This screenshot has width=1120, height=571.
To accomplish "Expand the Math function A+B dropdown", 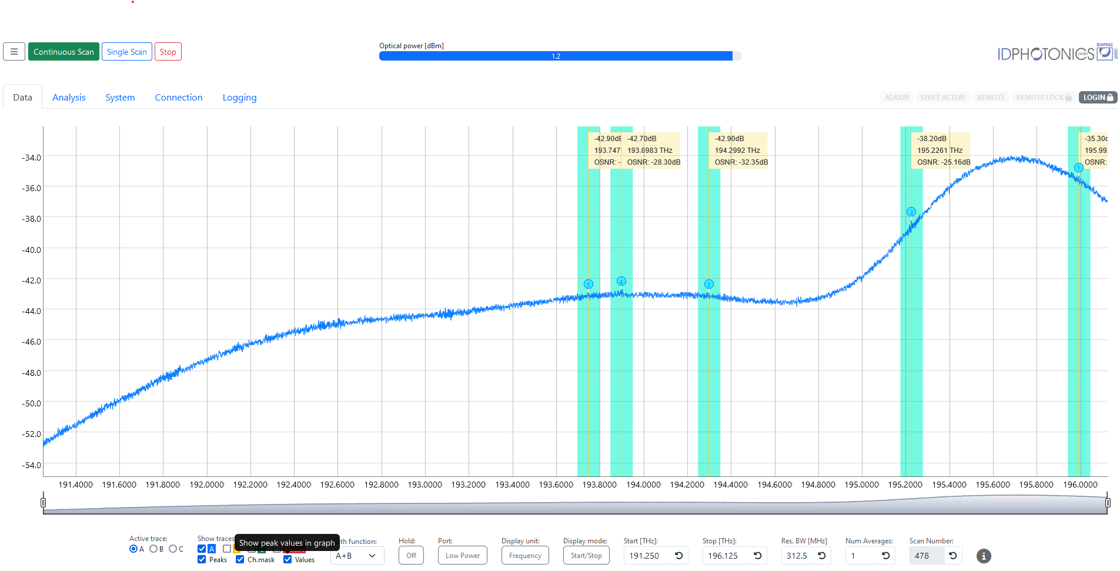I will (x=357, y=556).
